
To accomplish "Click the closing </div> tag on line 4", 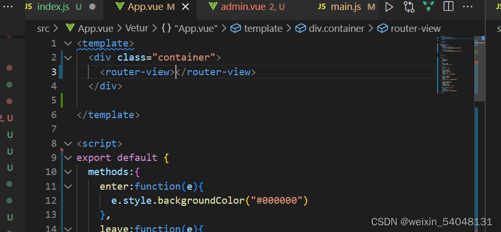I will [x=105, y=86].
